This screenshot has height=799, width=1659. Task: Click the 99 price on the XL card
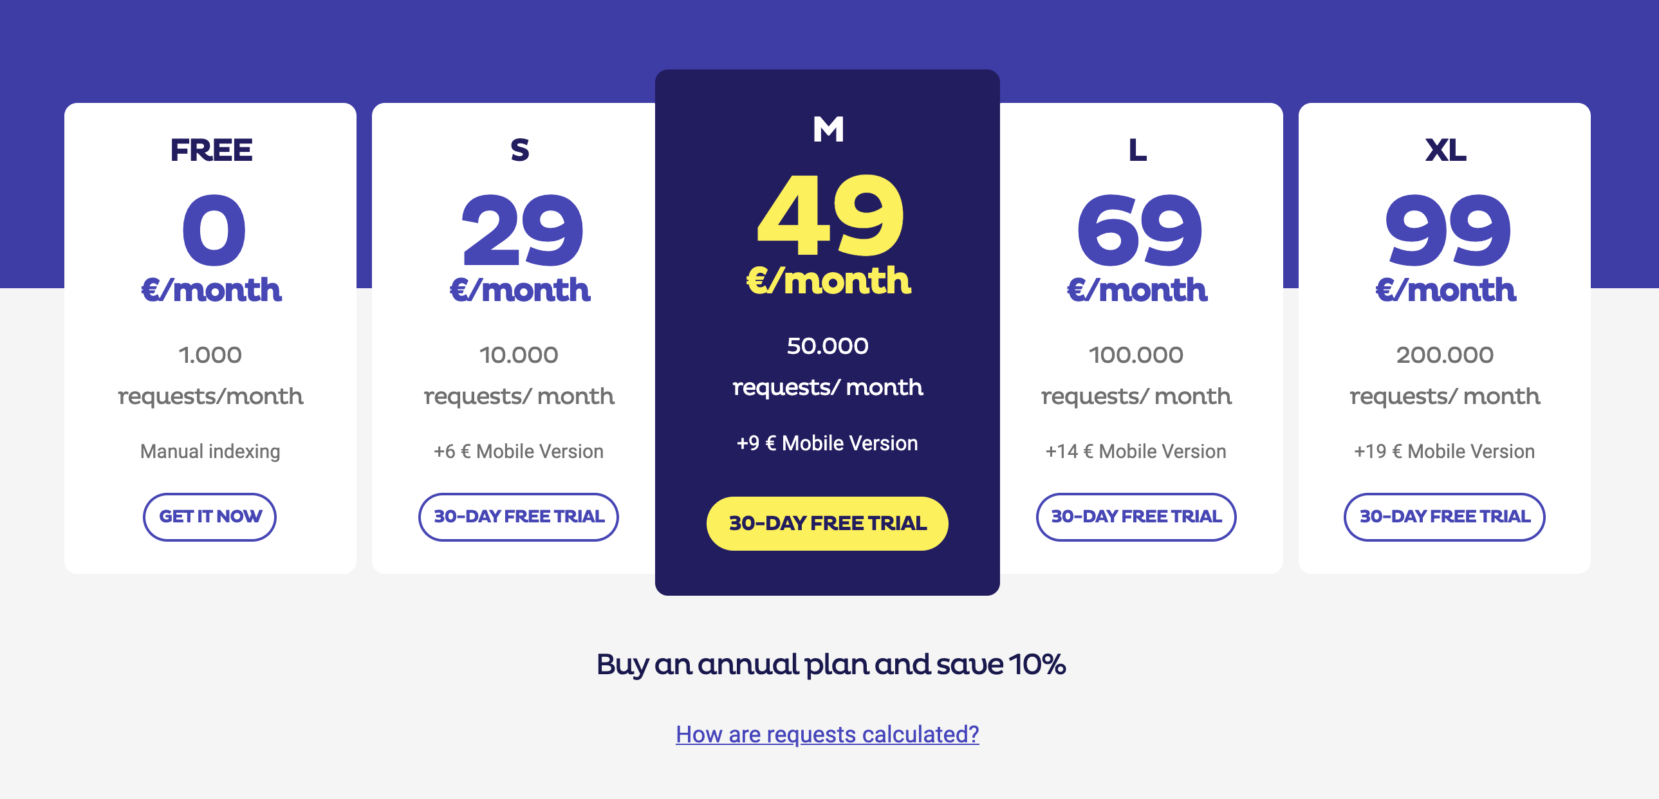(x=1447, y=230)
